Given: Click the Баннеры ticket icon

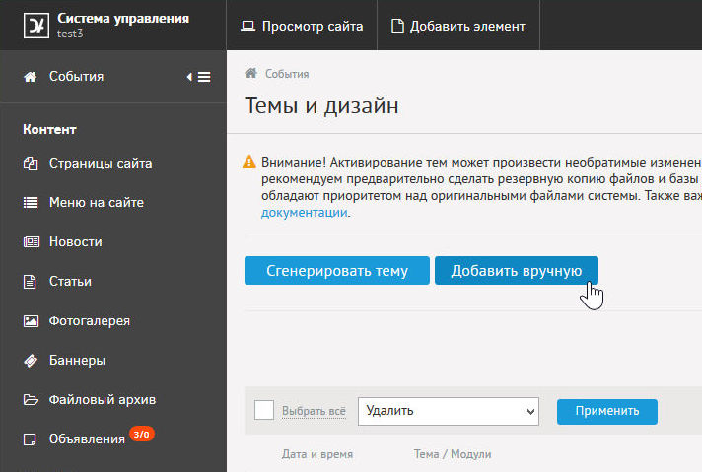Looking at the screenshot, I should 30,361.
